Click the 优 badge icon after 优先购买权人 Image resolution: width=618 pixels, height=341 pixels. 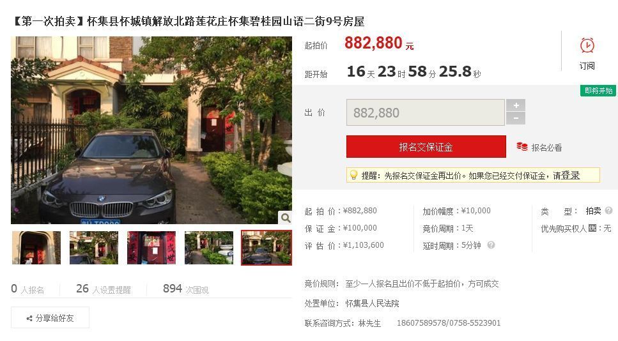point(592,228)
